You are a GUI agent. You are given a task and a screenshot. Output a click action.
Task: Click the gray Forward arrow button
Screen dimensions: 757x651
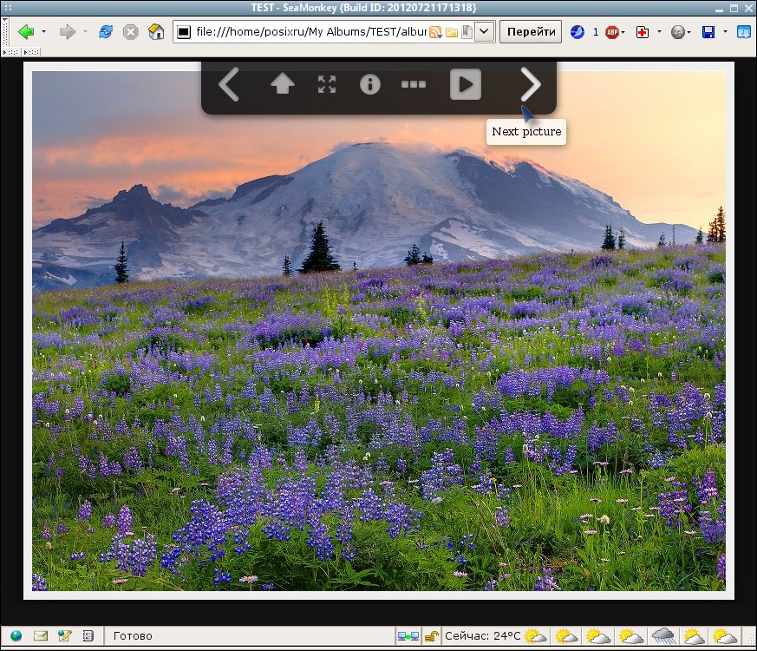67,32
